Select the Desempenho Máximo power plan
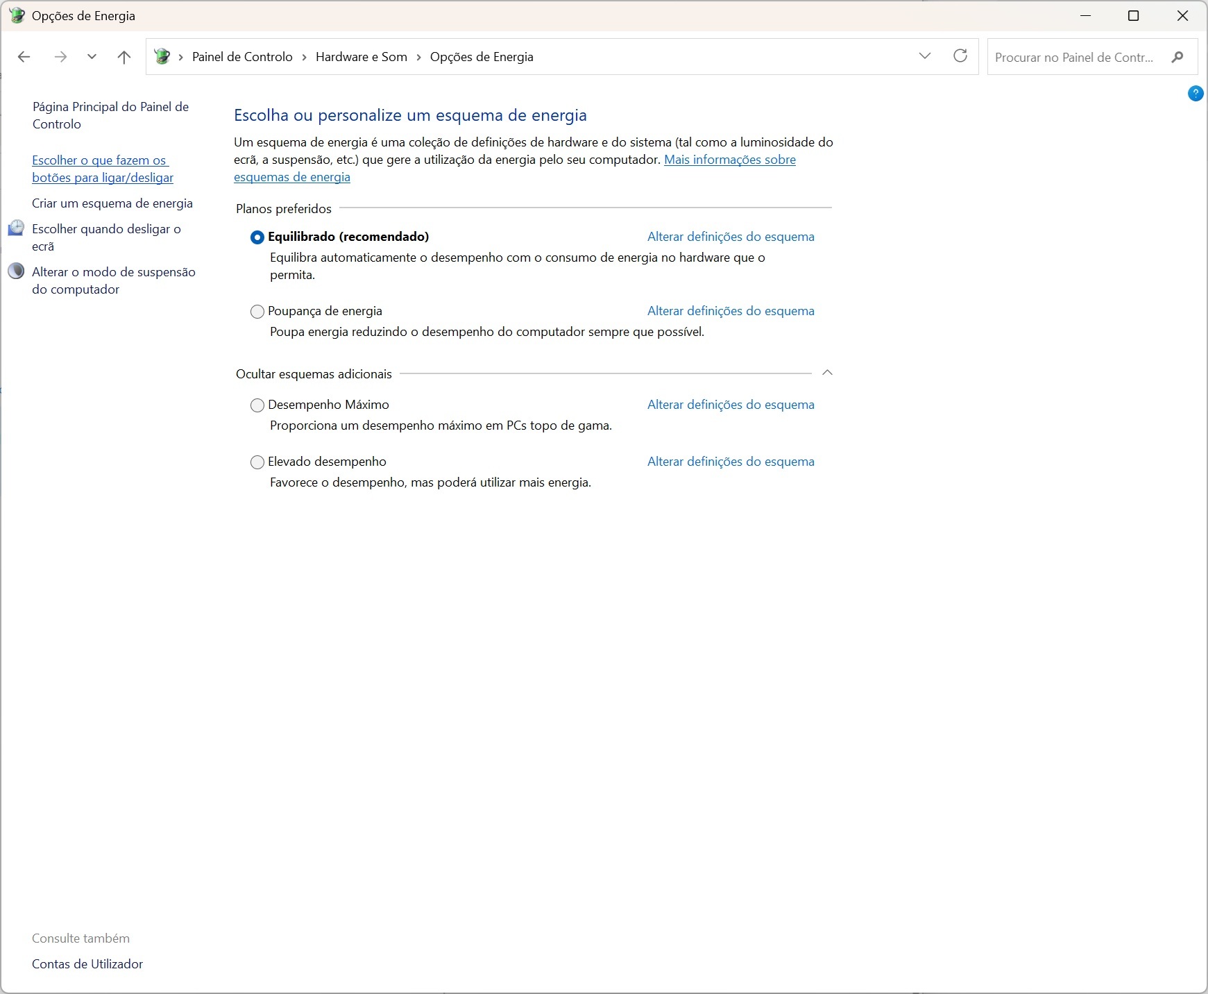The height and width of the screenshot is (994, 1208). [x=257, y=405]
